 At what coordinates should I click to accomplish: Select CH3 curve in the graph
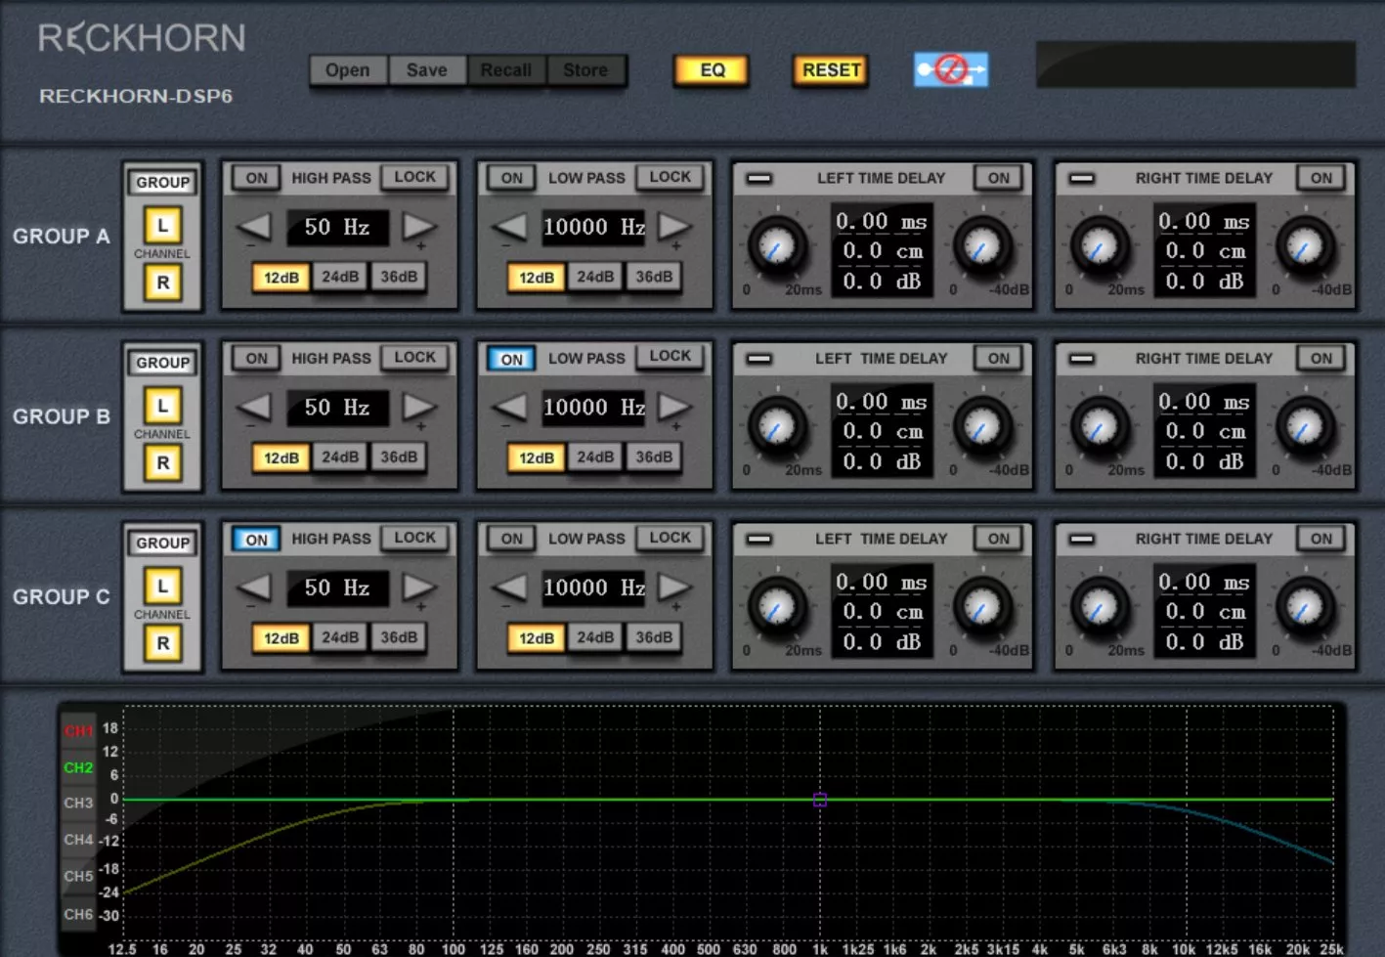tap(78, 804)
